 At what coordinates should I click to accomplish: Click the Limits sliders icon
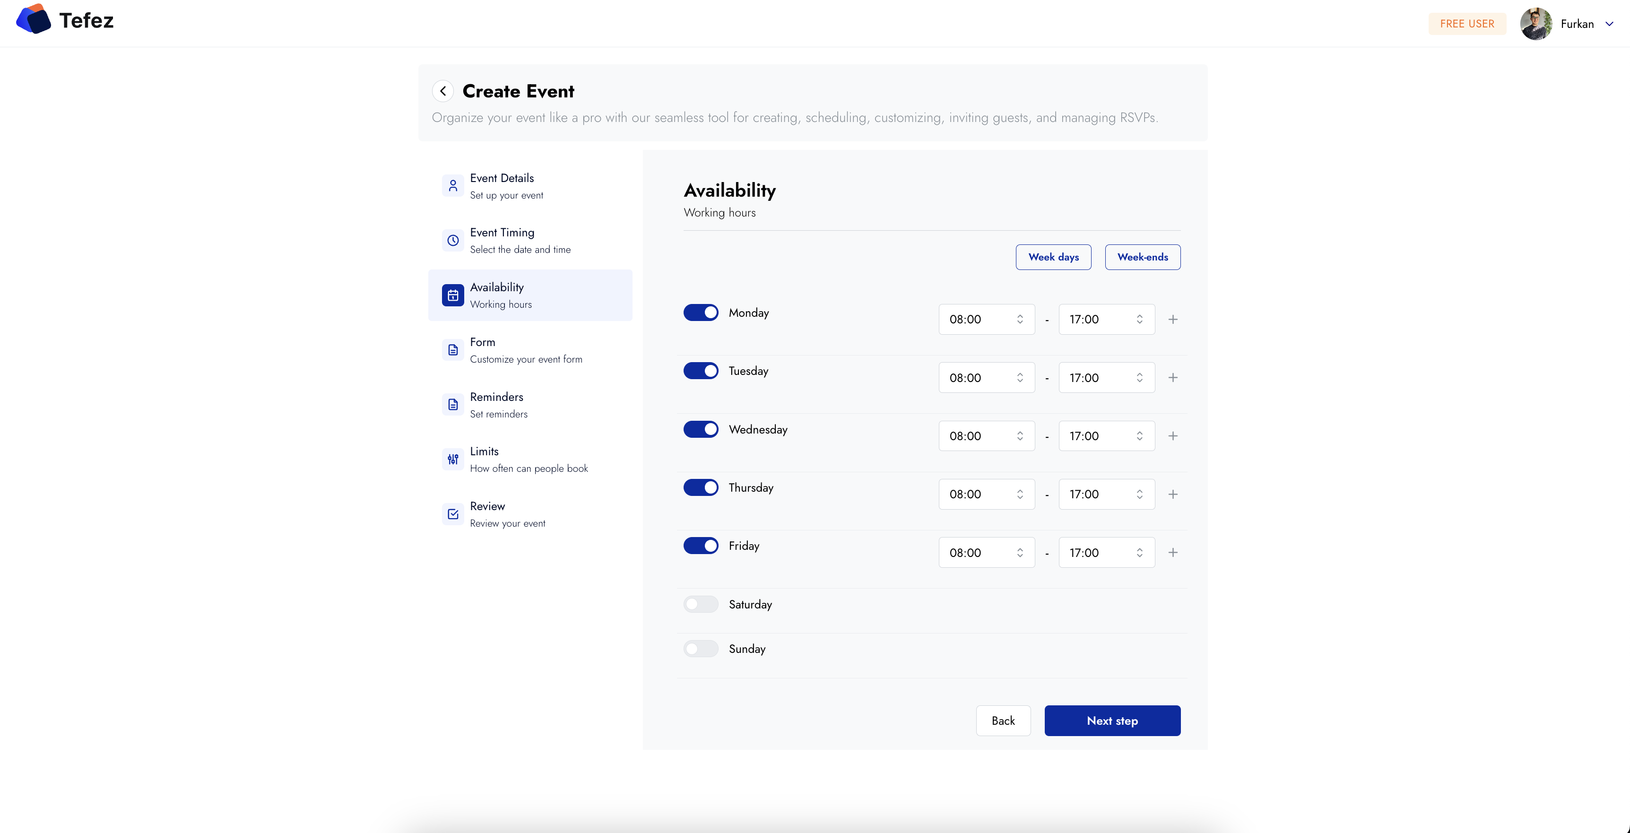pos(453,460)
